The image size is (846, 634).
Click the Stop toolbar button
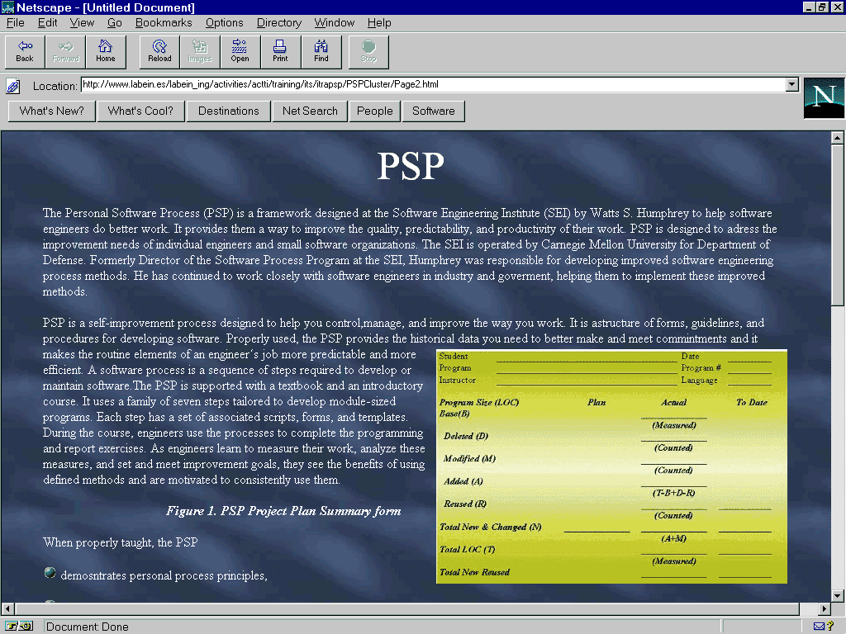(368, 52)
